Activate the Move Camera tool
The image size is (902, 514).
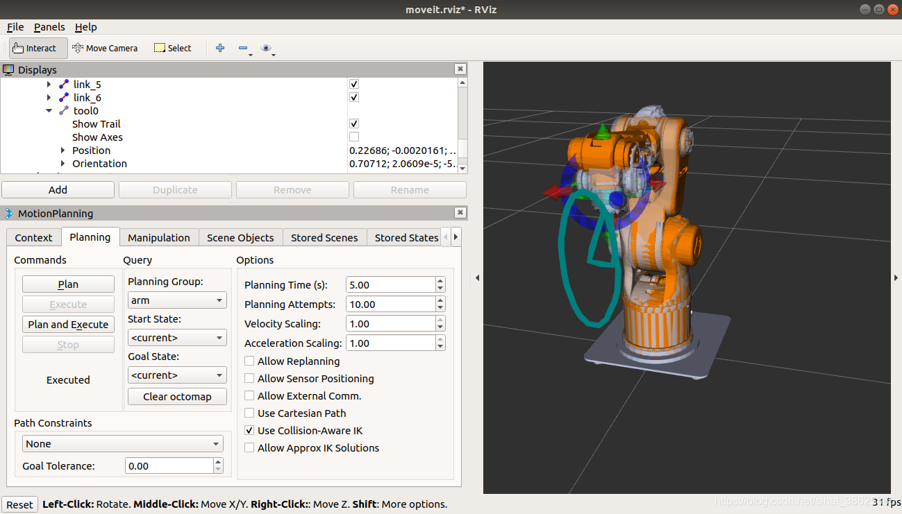[x=105, y=48]
